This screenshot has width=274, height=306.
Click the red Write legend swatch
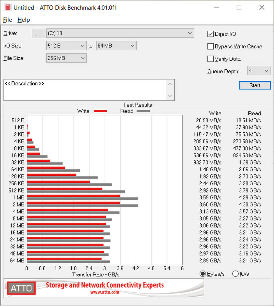(100, 111)
